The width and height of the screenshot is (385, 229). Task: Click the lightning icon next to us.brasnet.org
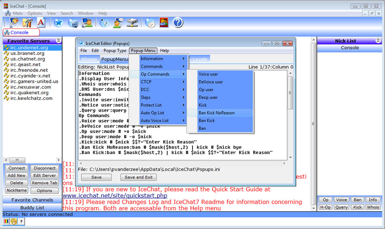click(6, 53)
